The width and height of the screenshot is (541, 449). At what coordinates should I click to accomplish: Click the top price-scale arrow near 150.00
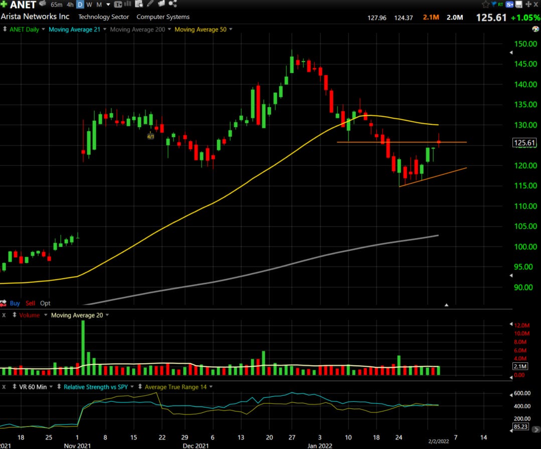pyautogui.click(x=511, y=53)
